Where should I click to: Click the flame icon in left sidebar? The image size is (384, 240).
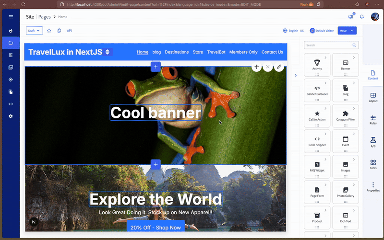[11, 31]
